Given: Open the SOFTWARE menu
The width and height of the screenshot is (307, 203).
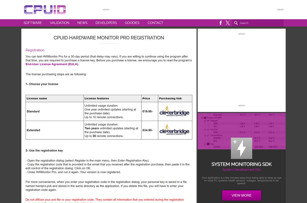Looking at the screenshot, I should [33, 23].
